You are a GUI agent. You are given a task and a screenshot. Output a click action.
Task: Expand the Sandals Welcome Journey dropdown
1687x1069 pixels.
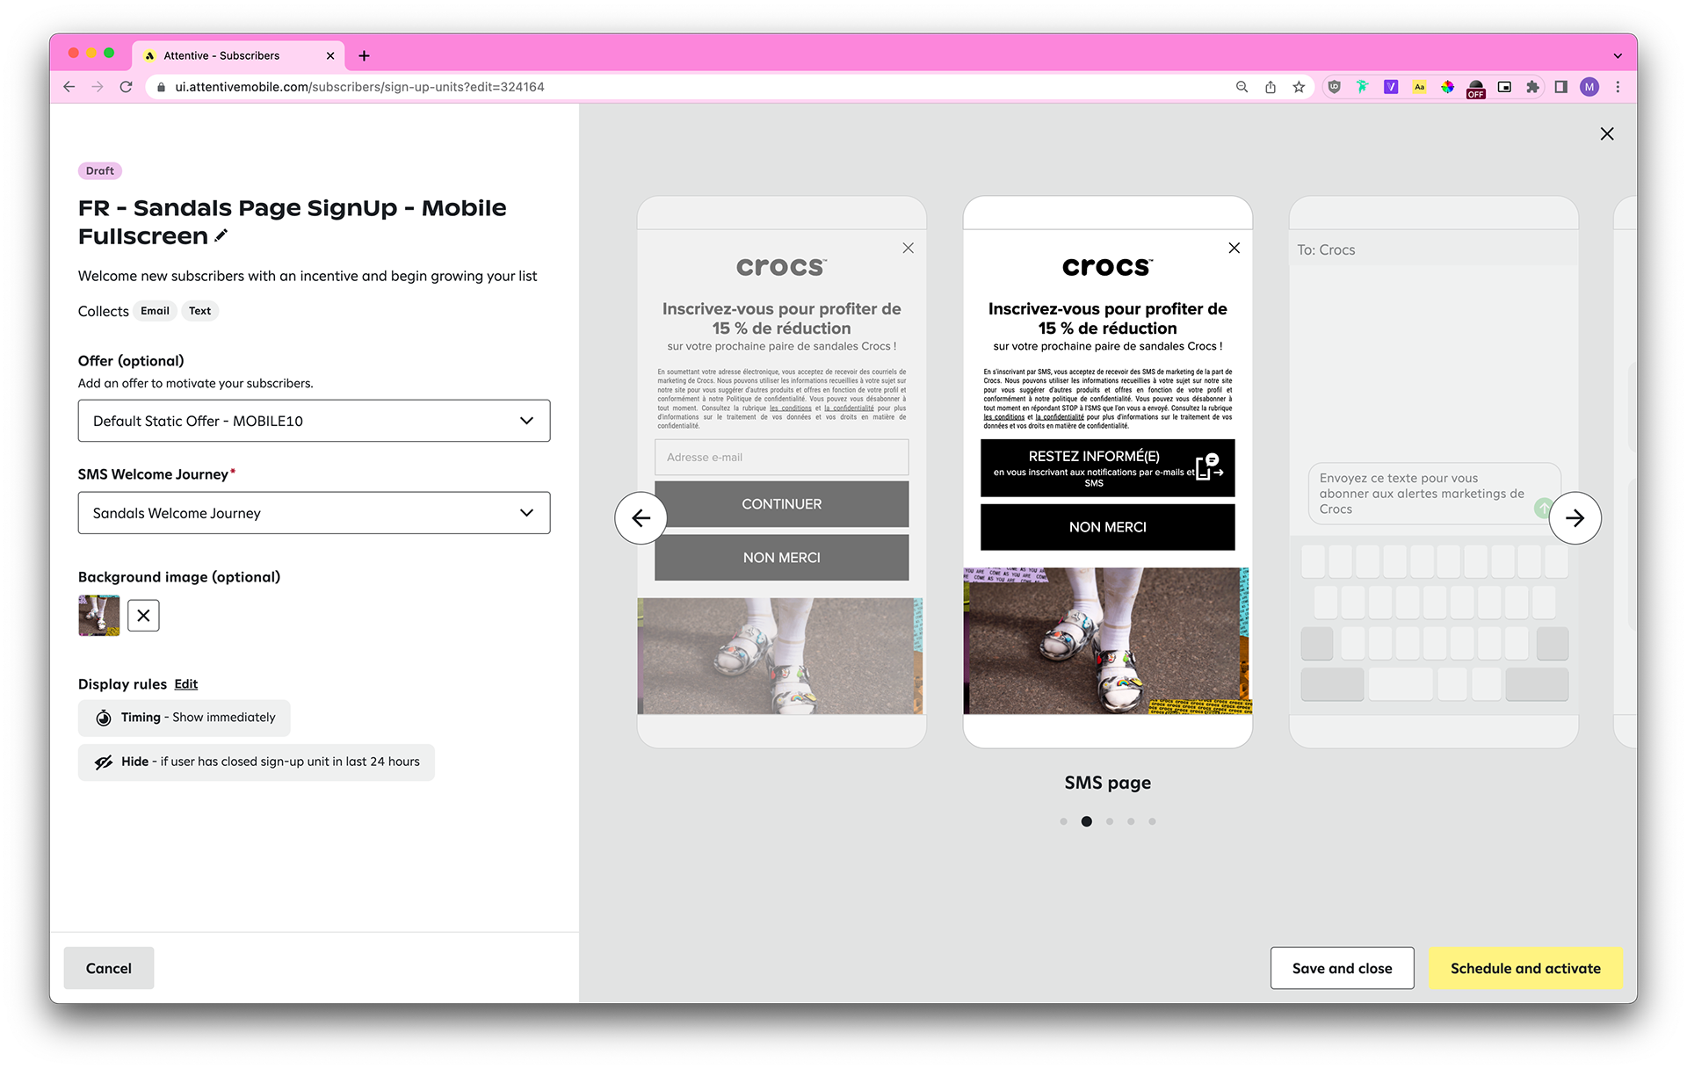click(314, 513)
